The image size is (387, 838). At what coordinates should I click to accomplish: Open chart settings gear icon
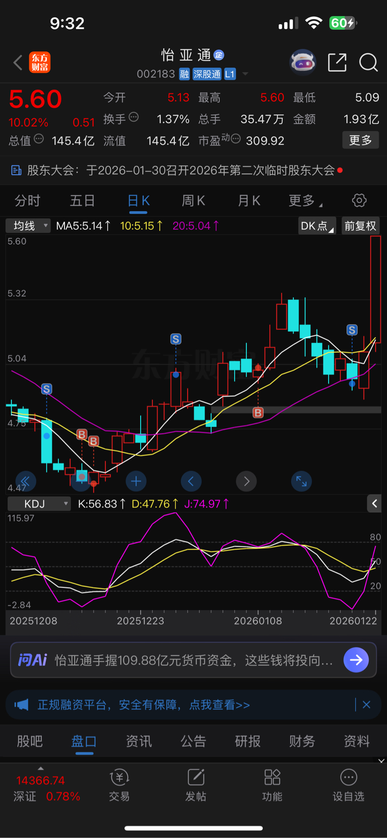click(359, 200)
